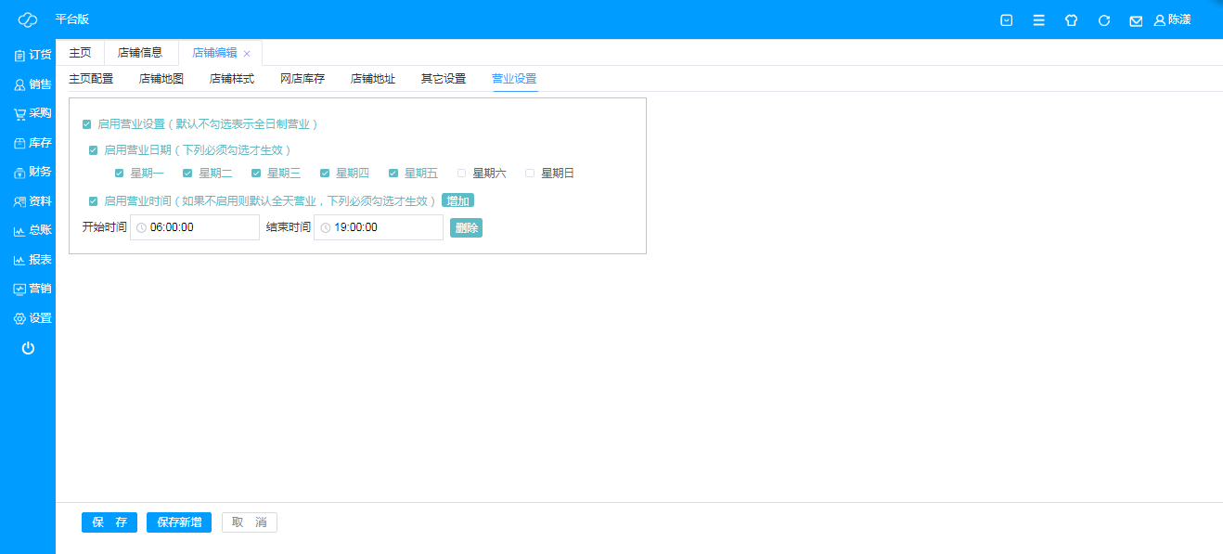Open user menu 陈漾
Screen dimensions: 1223x554
[x=1172, y=19]
